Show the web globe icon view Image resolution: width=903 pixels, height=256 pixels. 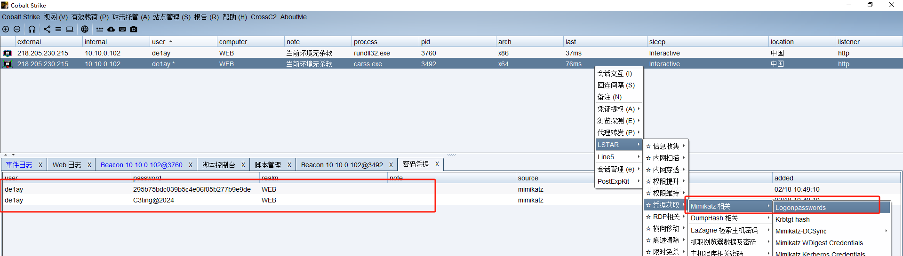click(85, 29)
